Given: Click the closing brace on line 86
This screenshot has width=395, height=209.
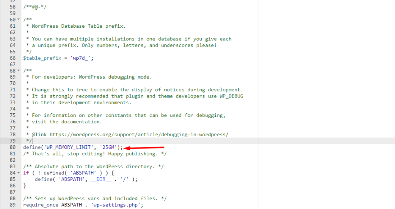Looking at the screenshot, I should (25, 186).
